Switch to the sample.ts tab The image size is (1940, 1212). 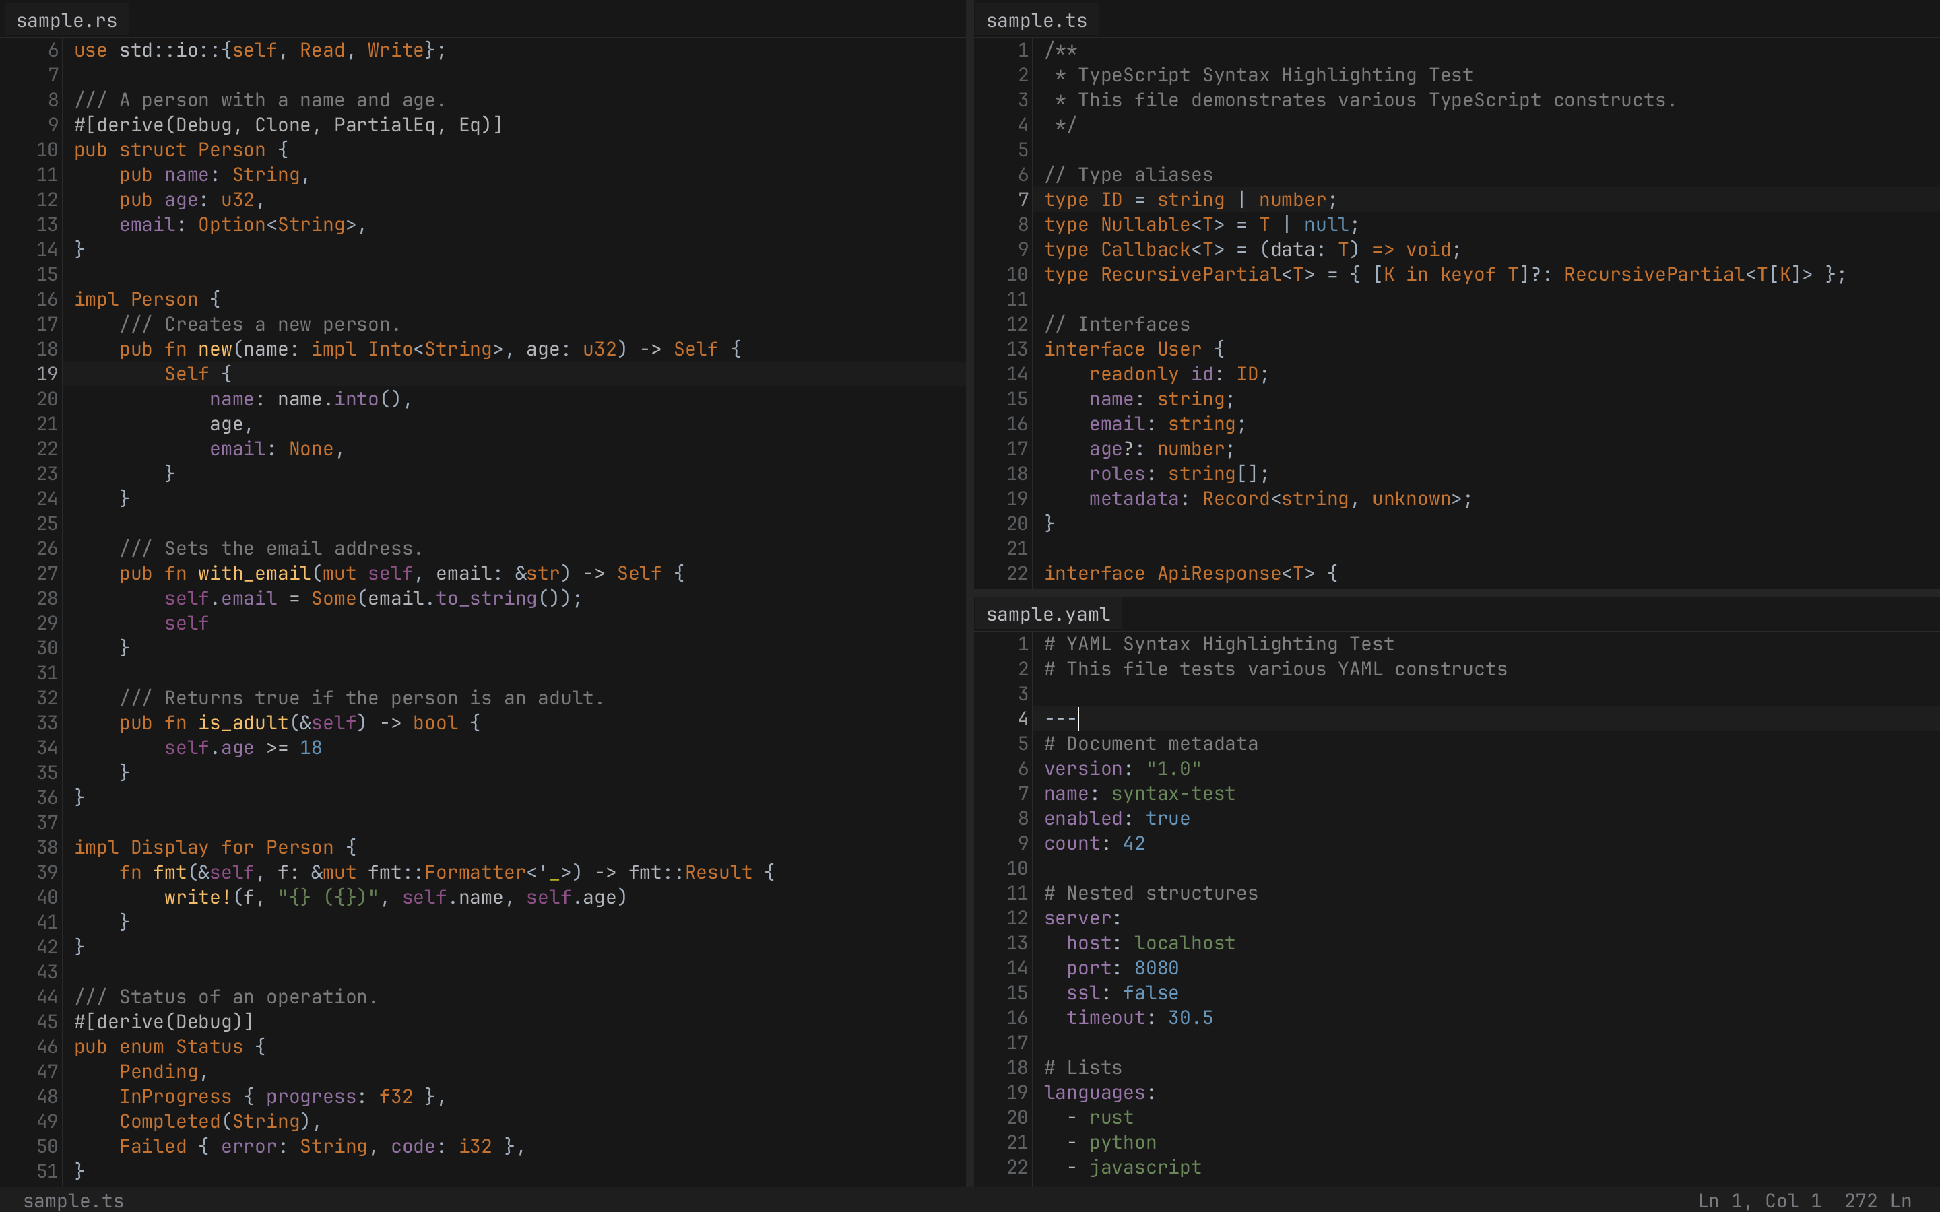tap(1036, 20)
